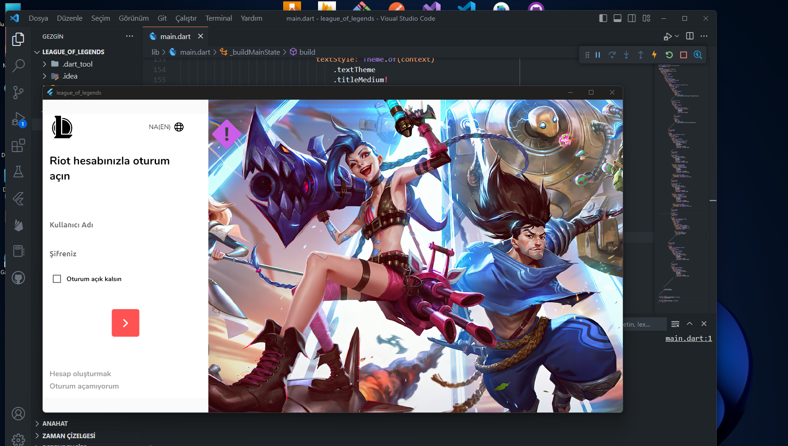Image resolution: width=788 pixels, height=446 pixels.
Task: Switch to the main.dart editor tab
Action: click(176, 36)
